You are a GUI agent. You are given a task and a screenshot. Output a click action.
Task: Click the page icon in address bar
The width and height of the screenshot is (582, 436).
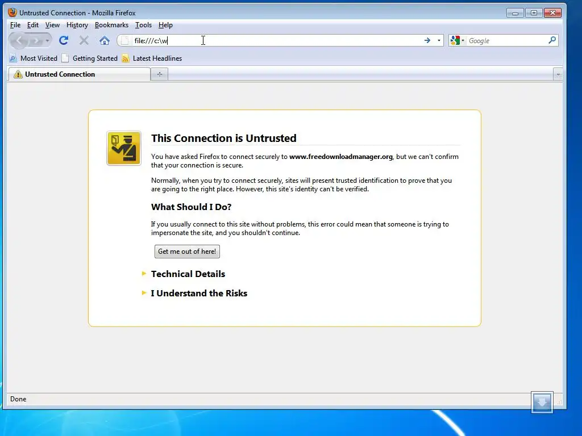[x=125, y=40]
